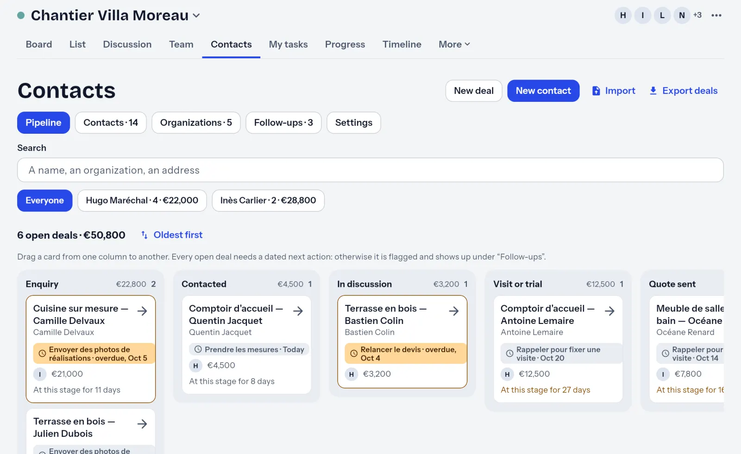Click the New deal button
This screenshot has width=741, height=454.
(x=474, y=91)
